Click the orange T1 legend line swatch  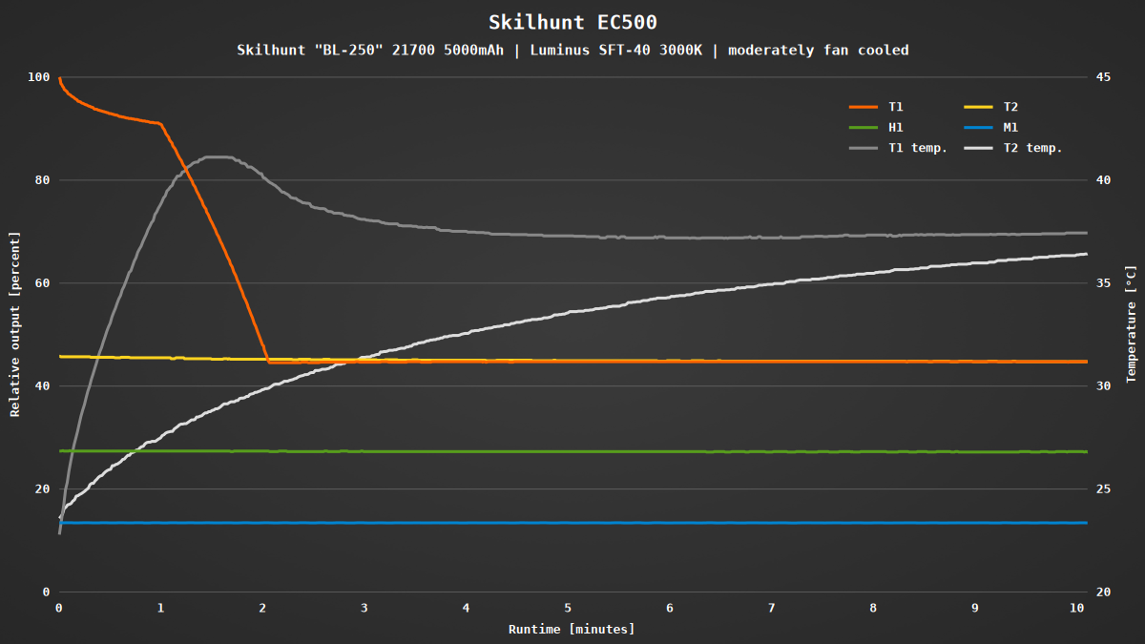864,108
